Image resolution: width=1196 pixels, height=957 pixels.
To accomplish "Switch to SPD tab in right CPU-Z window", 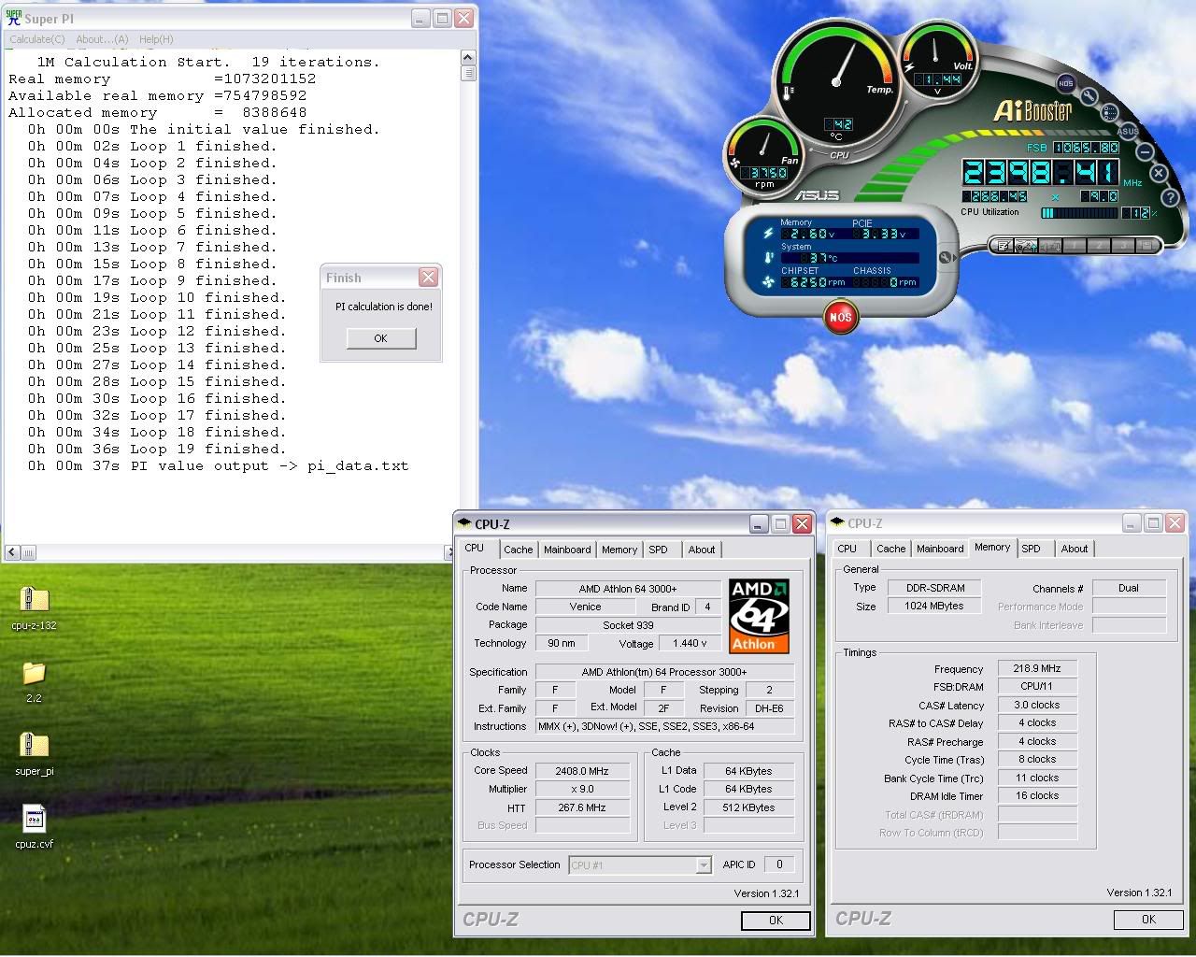I will [x=1031, y=549].
